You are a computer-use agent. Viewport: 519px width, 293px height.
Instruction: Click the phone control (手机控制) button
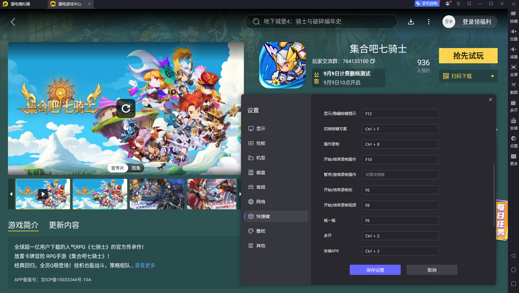click(x=427, y=3)
